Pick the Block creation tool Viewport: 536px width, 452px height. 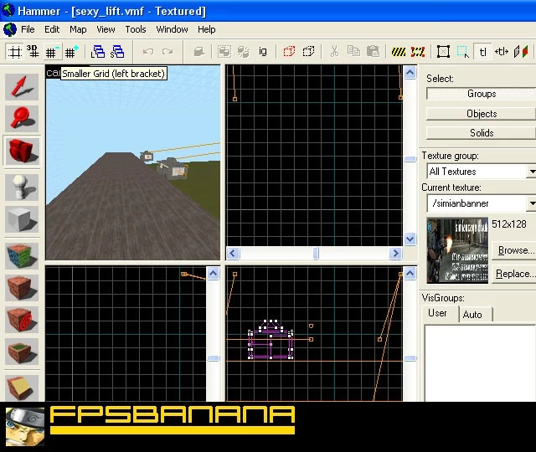point(22,219)
